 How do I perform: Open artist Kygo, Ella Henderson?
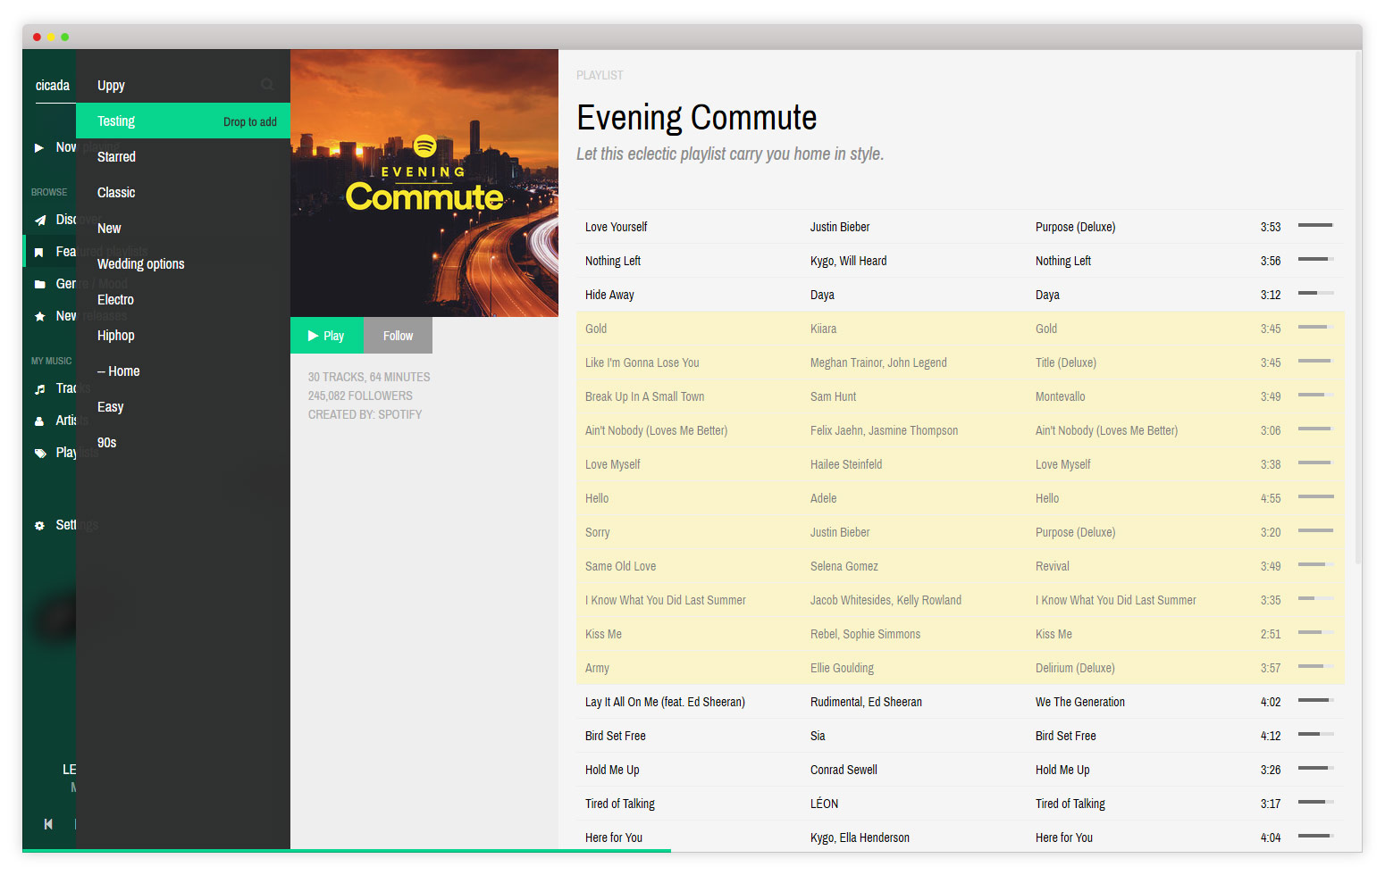tap(860, 837)
